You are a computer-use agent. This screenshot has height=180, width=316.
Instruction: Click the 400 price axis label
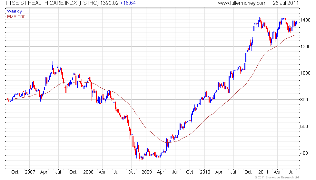(304, 153)
